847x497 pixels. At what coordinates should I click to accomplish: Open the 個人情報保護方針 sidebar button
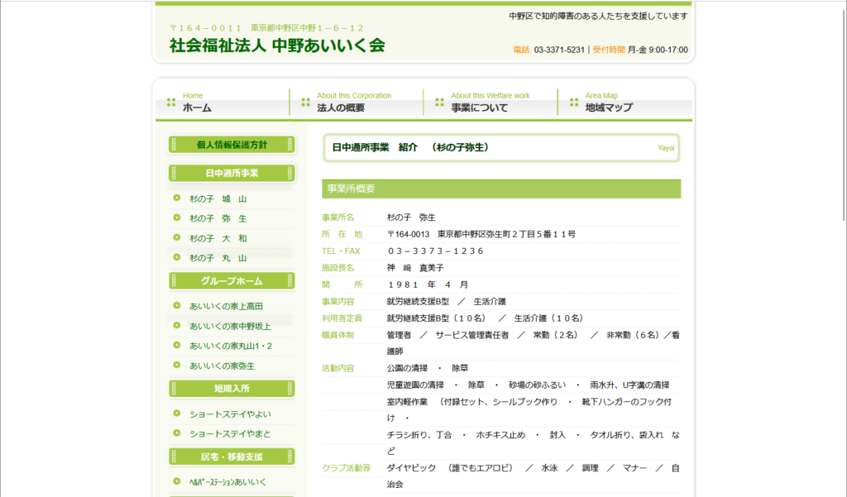coord(232,145)
